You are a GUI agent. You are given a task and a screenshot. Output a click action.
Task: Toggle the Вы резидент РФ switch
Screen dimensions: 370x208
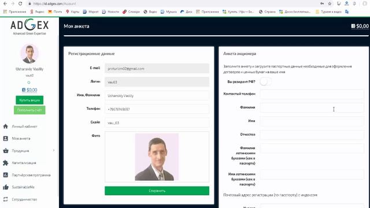tap(265, 81)
